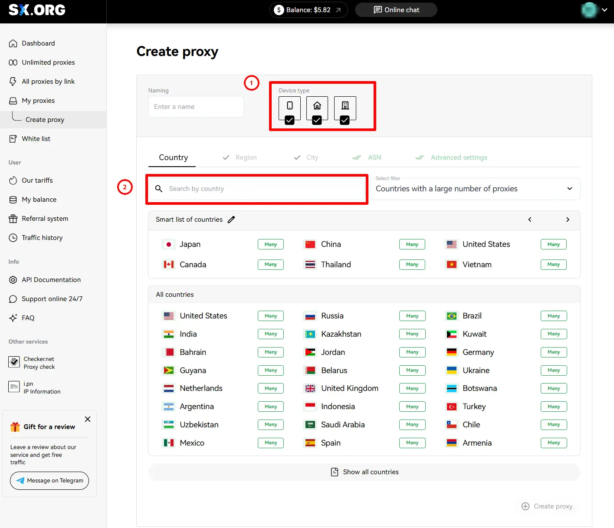Click the Enter a name field
The height and width of the screenshot is (528, 614).
[196, 107]
